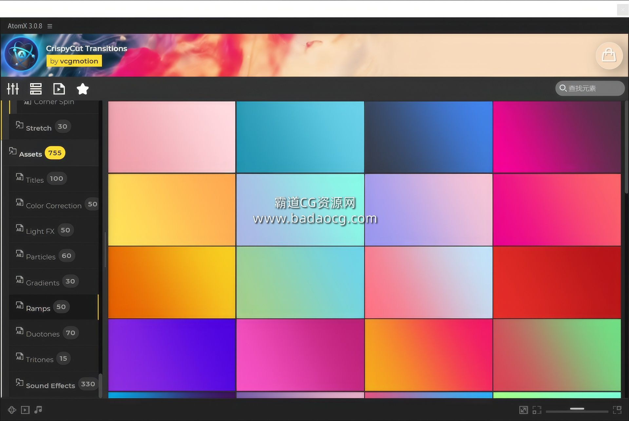Select the yellow to orange ramp thumbnail
Image resolution: width=629 pixels, height=421 pixels.
172,210
